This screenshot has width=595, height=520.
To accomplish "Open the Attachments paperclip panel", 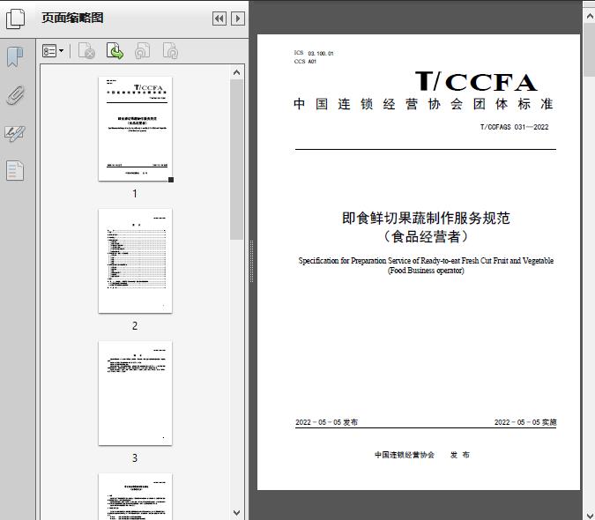I will [15, 95].
